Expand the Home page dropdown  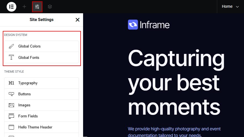coord(230,7)
